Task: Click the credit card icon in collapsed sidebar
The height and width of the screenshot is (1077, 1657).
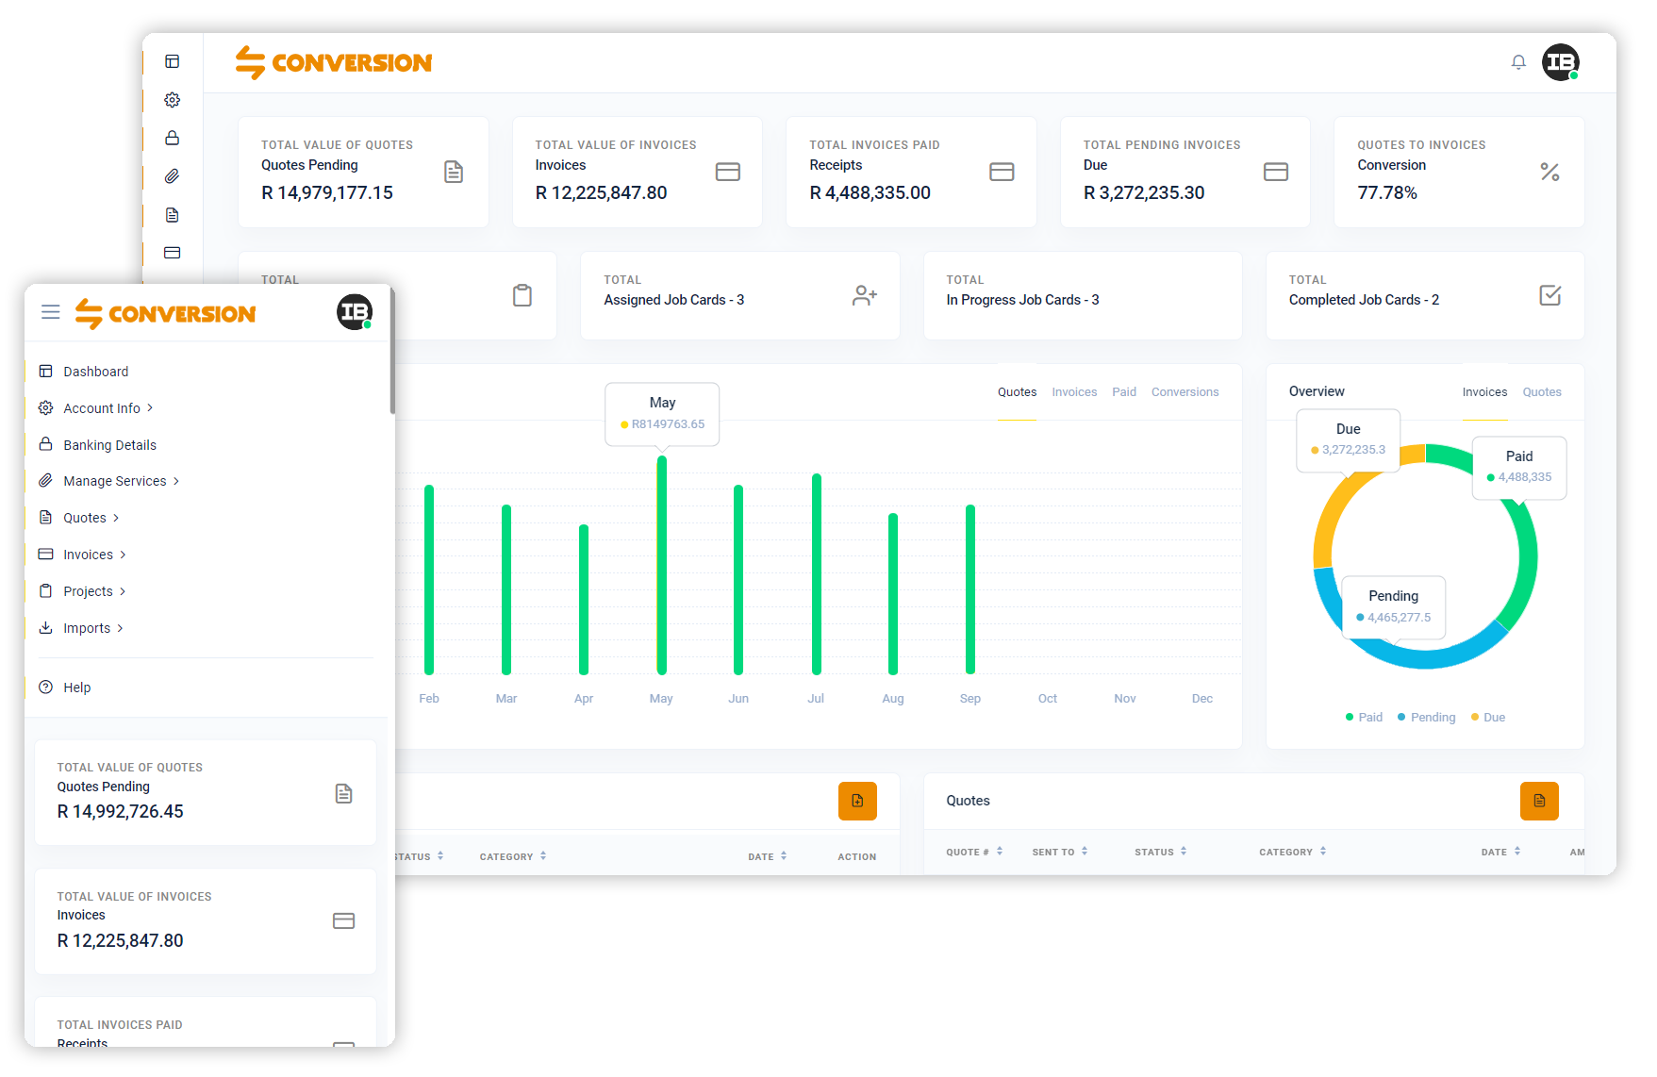Action: tap(172, 253)
